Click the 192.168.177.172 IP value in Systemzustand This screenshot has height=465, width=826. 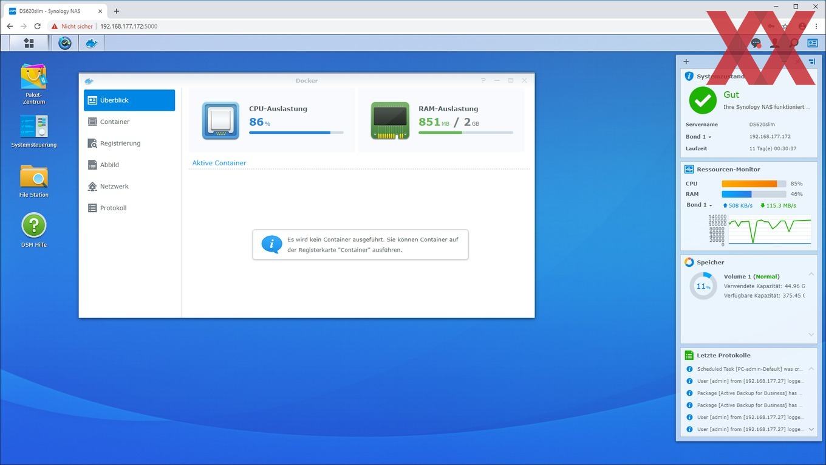click(x=770, y=137)
